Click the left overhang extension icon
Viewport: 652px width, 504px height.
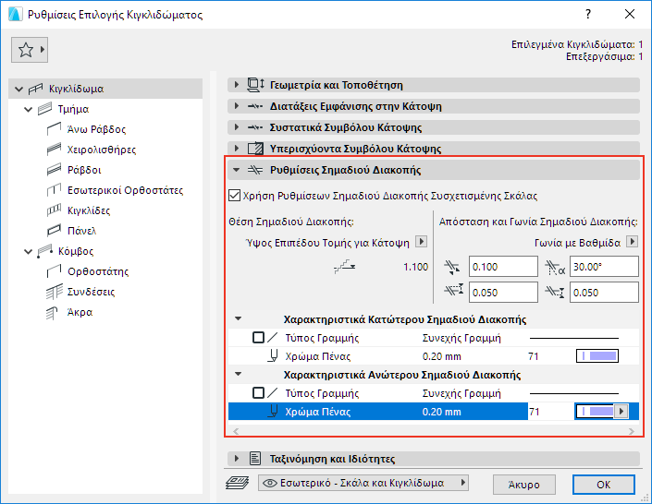[x=453, y=290]
